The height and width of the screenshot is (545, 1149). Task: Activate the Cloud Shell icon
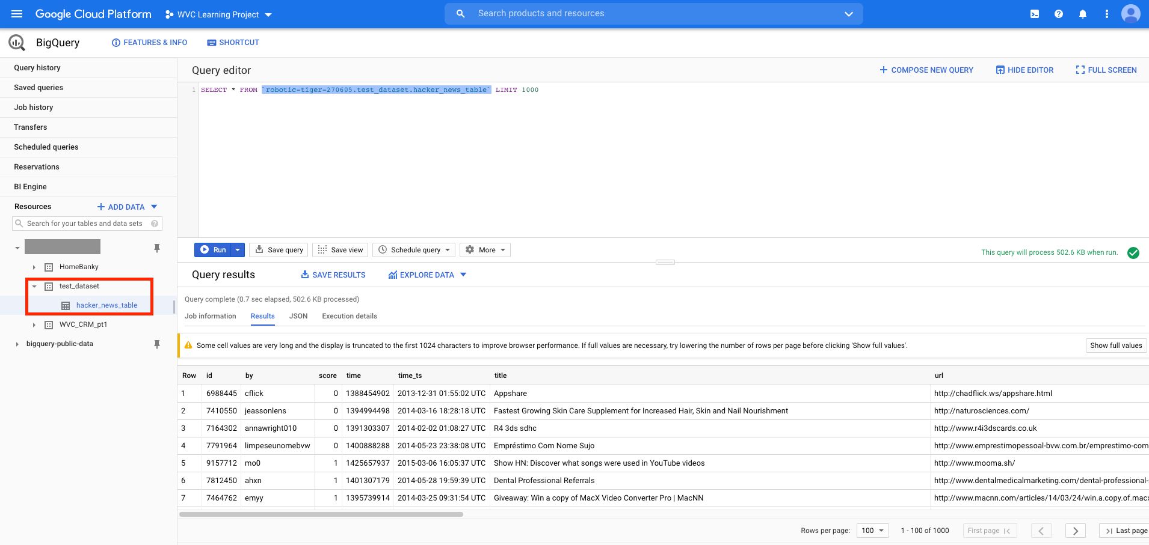pyautogui.click(x=1036, y=13)
